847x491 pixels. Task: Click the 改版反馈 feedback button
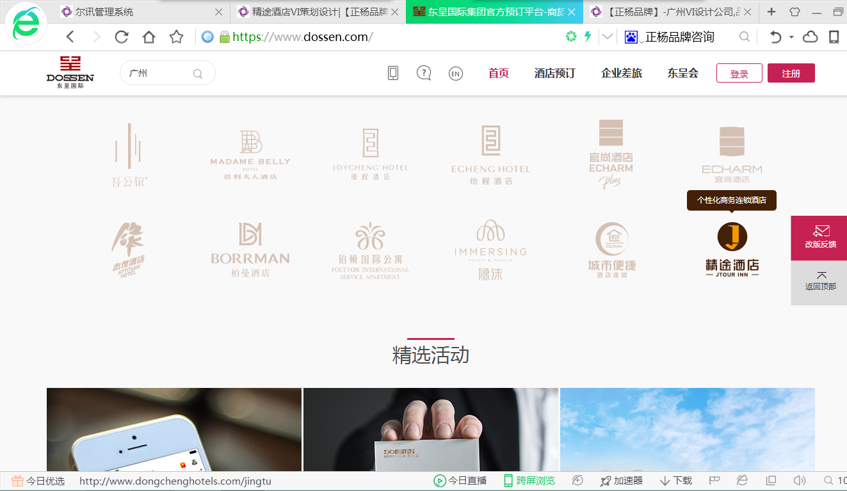click(x=819, y=238)
